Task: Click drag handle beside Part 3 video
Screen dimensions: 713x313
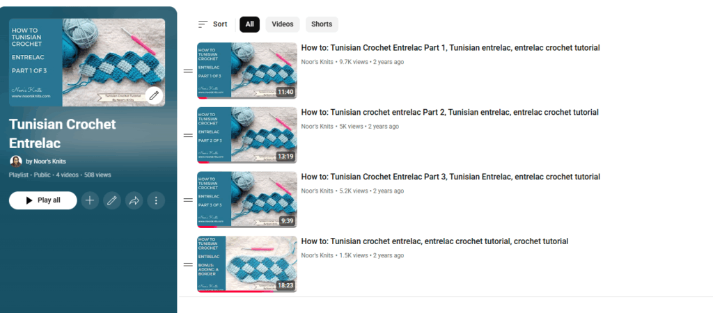Action: (187, 200)
